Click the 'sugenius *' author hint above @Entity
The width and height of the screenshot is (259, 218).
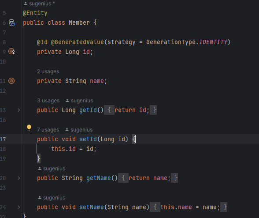pyautogui.click(x=39, y=4)
